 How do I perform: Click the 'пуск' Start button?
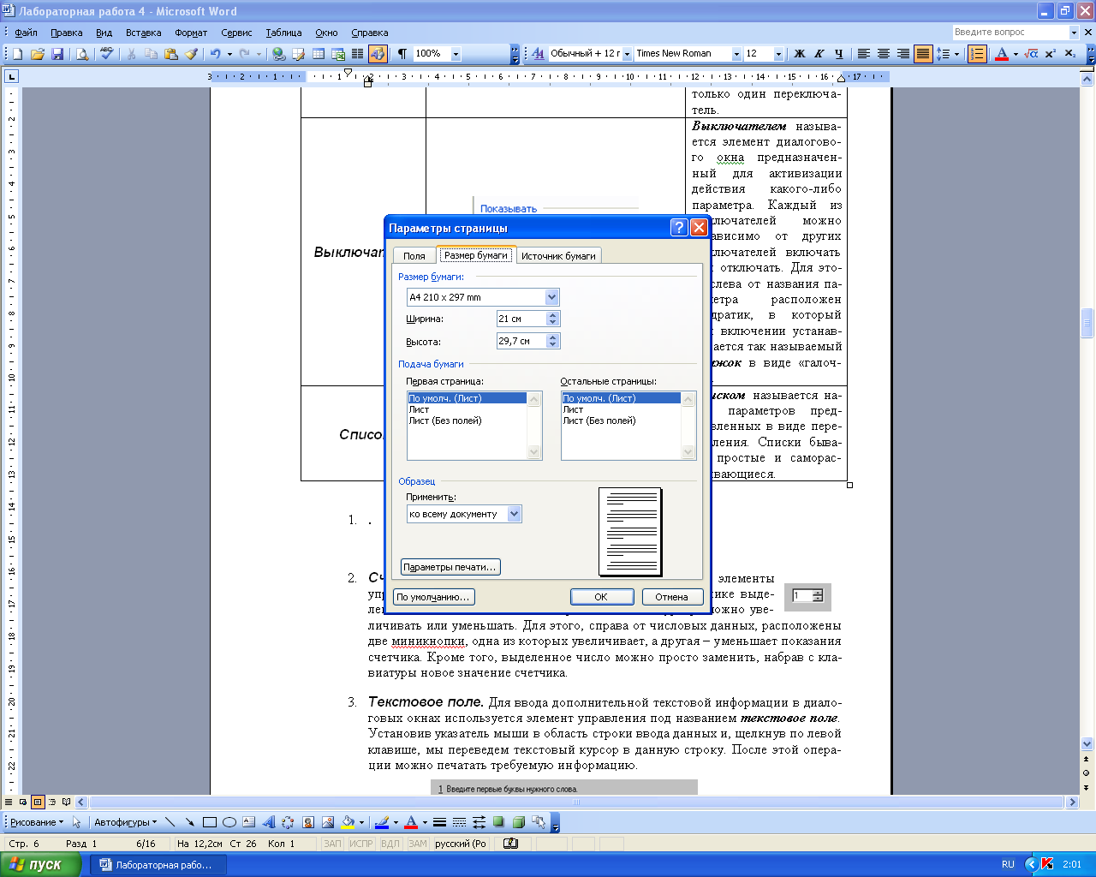[x=40, y=864]
